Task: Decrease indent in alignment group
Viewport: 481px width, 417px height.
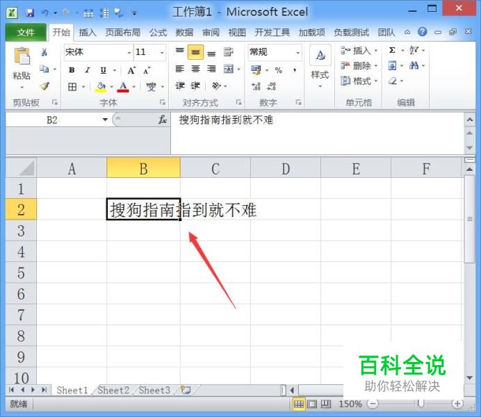Action: (x=180, y=85)
